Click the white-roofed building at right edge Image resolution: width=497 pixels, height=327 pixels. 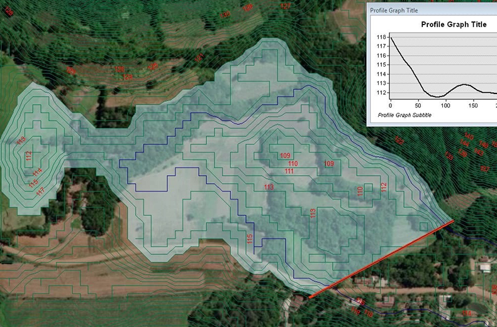tap(485, 267)
